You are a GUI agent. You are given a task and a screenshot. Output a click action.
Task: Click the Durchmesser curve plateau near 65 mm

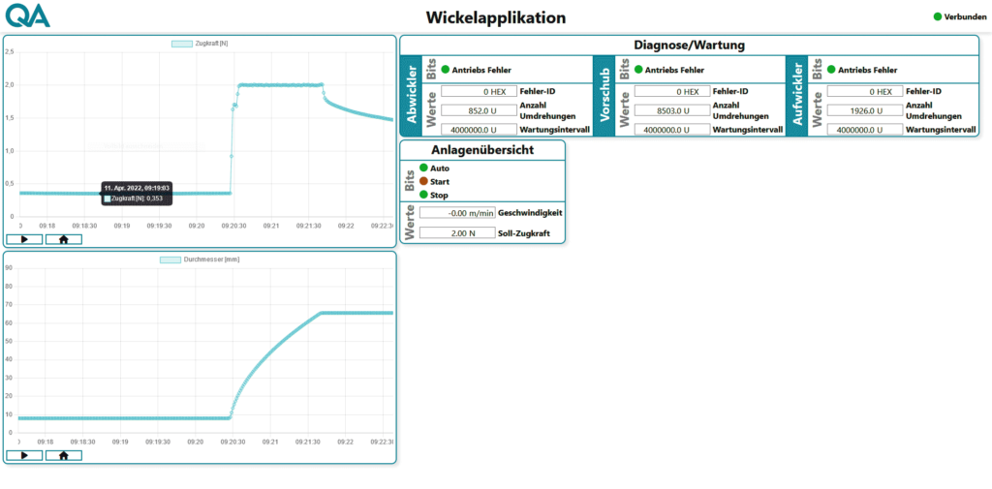(357, 313)
